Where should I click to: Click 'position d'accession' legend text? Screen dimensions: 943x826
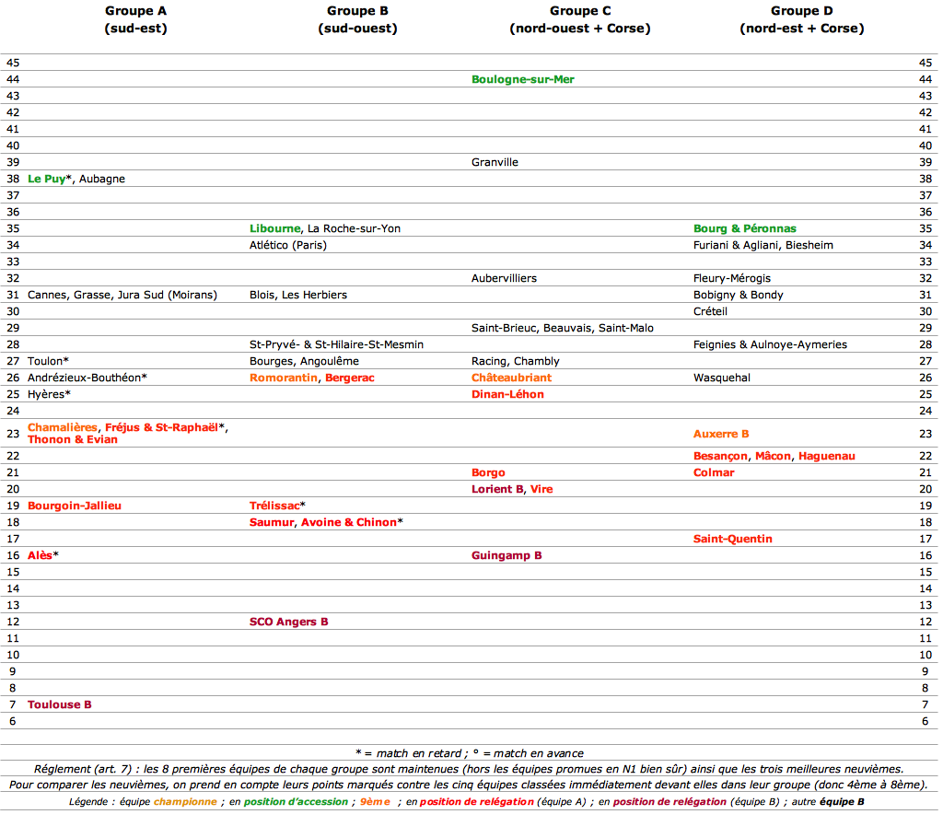(x=296, y=801)
